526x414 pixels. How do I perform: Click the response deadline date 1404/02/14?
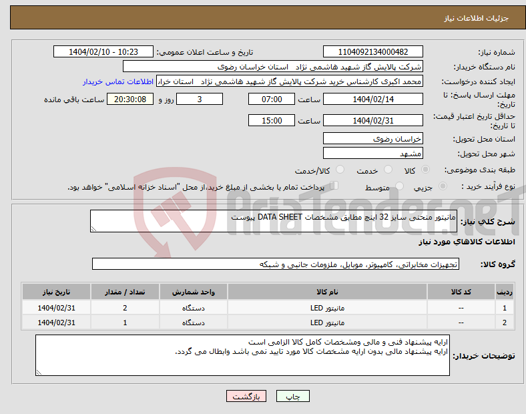coord(373,99)
